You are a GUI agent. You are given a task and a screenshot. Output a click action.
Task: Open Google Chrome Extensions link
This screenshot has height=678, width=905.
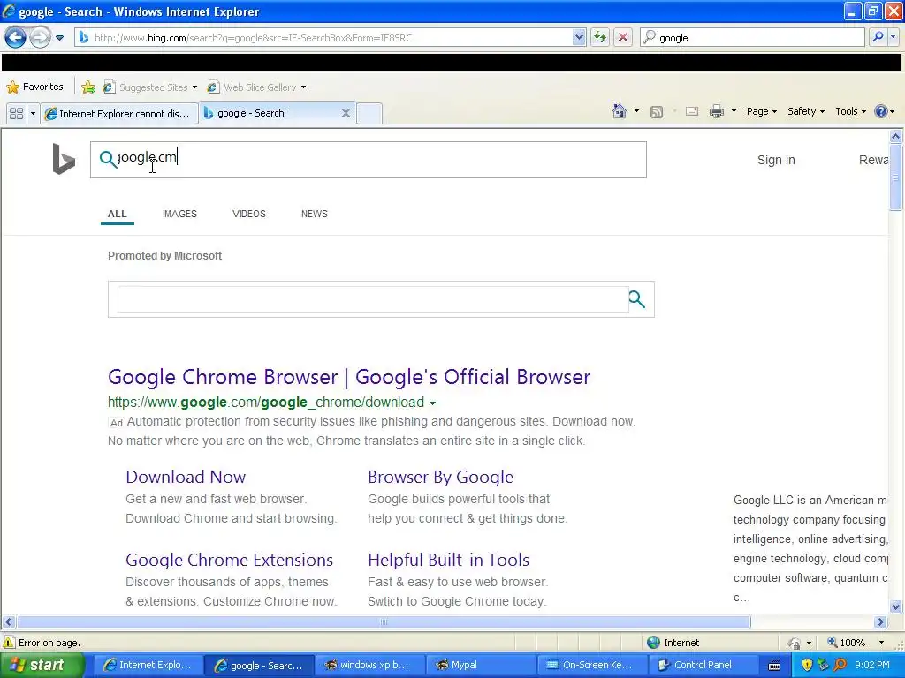point(229,560)
